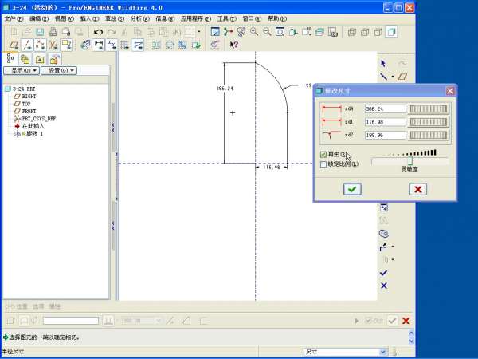Click the blue checkmark to finish sketch
Viewport: 478px width, 359px height.
pyautogui.click(x=383, y=273)
